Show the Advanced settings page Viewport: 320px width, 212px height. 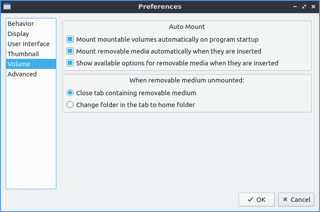(22, 74)
